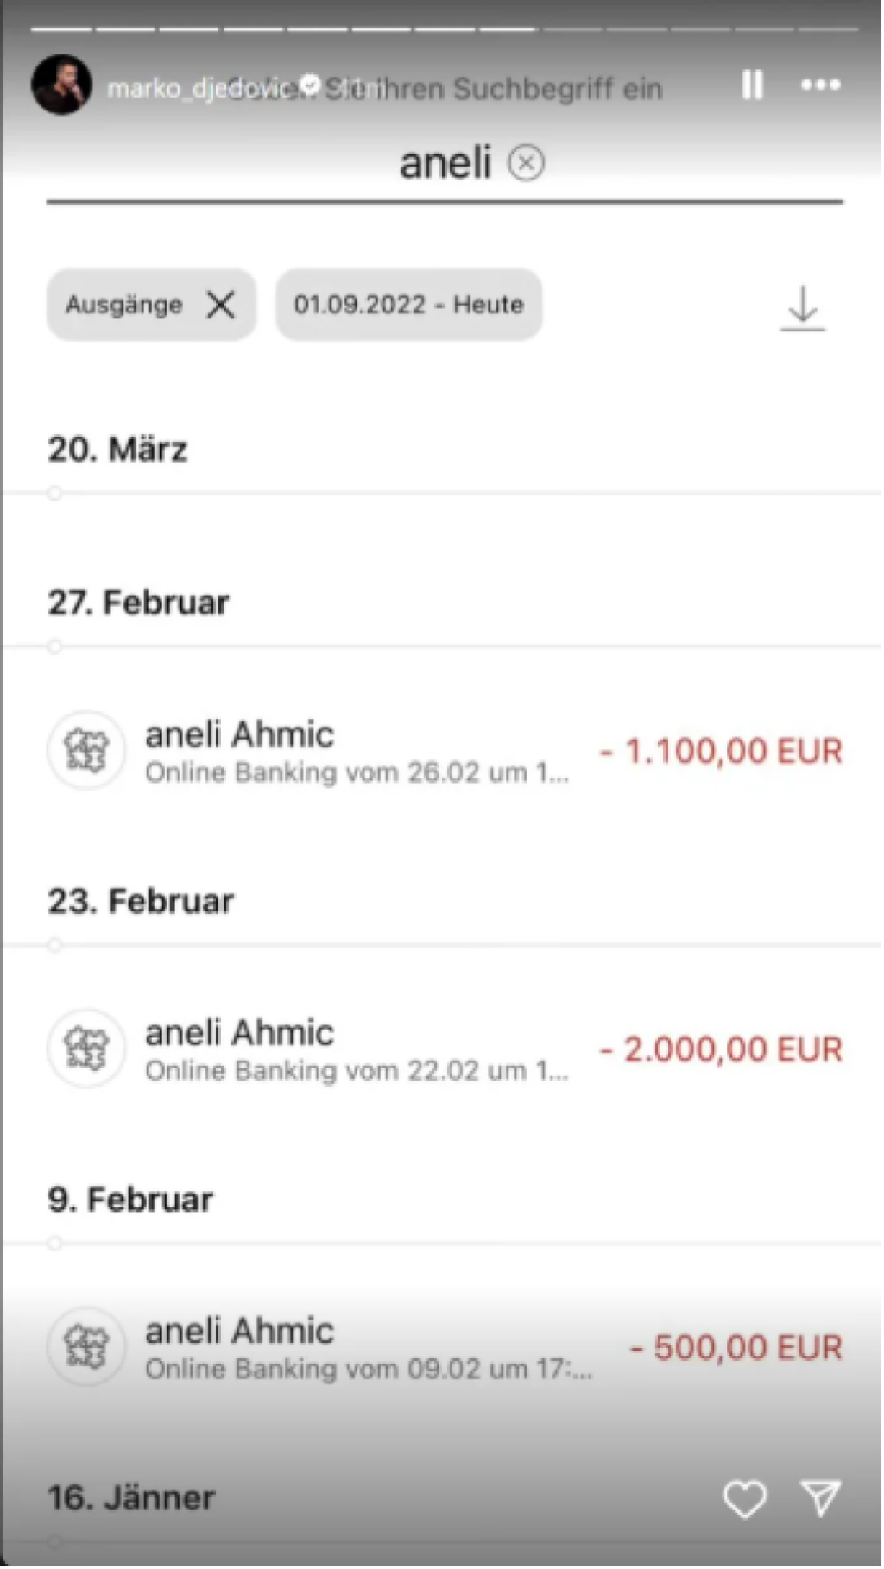
Task: Click transaction icon for 9. Februar payment
Action: point(86,1347)
